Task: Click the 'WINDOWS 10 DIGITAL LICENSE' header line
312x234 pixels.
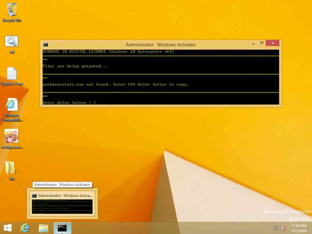Action: 108,51
